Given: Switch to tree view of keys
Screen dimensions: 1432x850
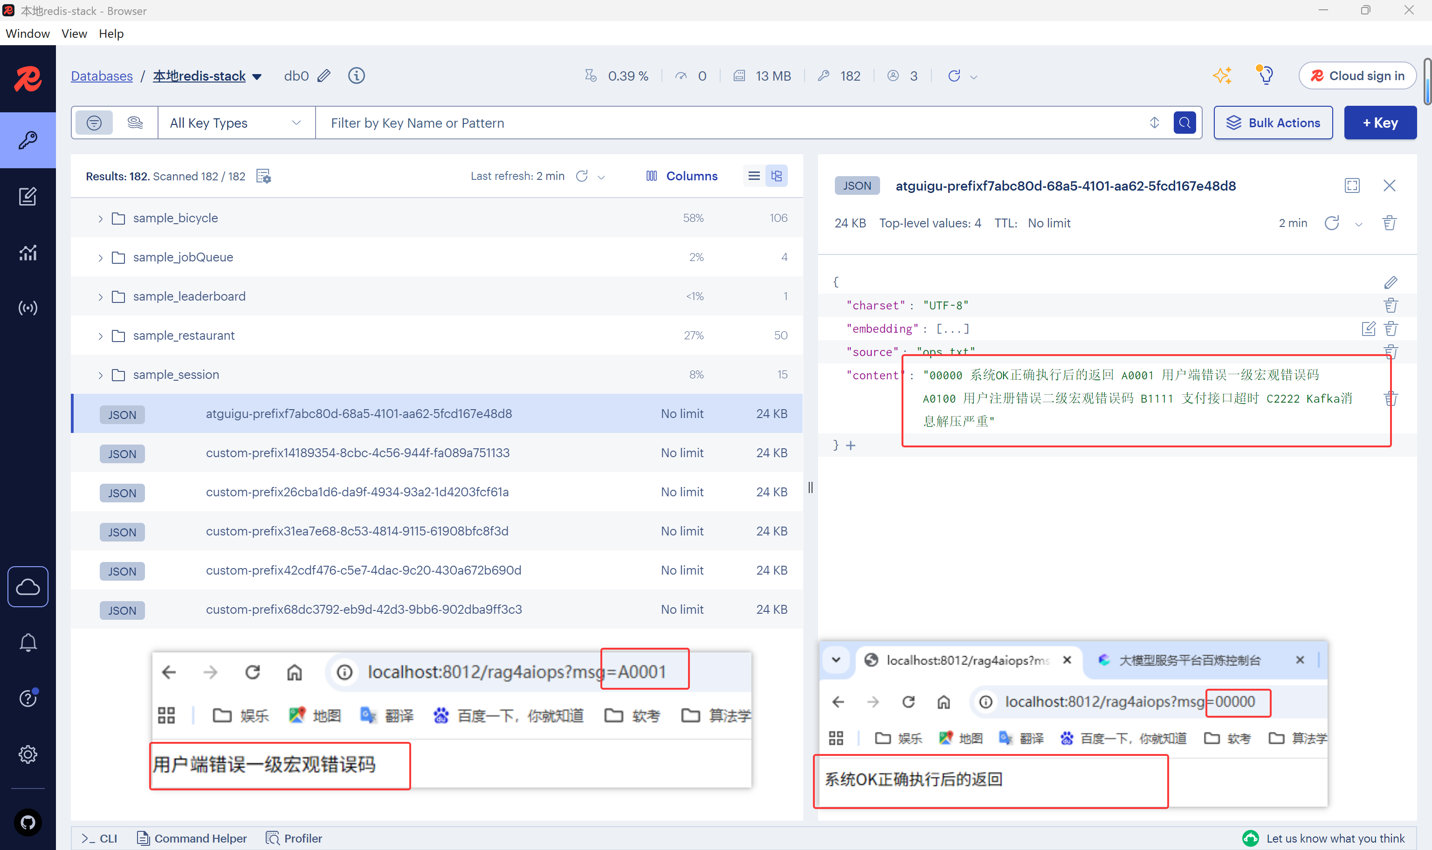Looking at the screenshot, I should point(777,176).
